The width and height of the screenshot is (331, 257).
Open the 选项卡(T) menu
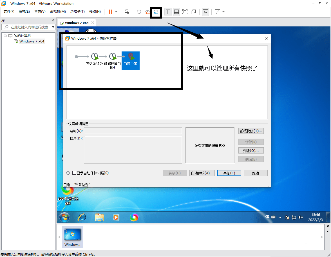point(77,12)
